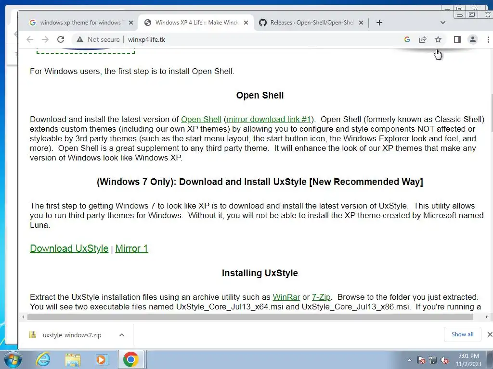Open Windows Media Player from taskbar

pyautogui.click(x=102, y=359)
